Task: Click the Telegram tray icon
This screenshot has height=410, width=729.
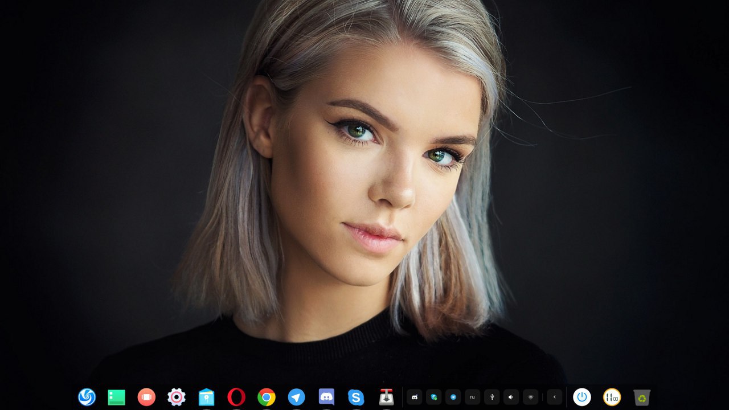Action: 453,397
